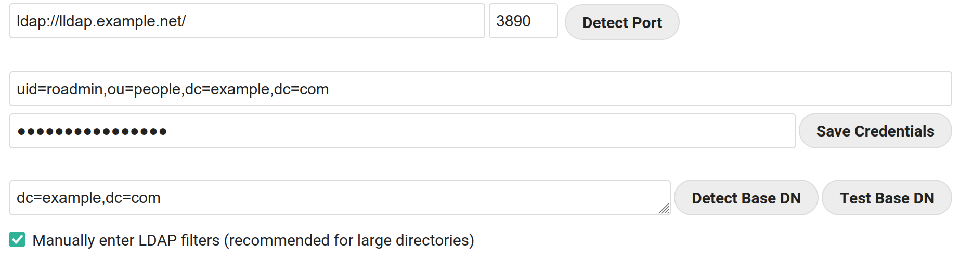Click the "3890" port number text
Screen dimensions: 960x272
coord(513,21)
